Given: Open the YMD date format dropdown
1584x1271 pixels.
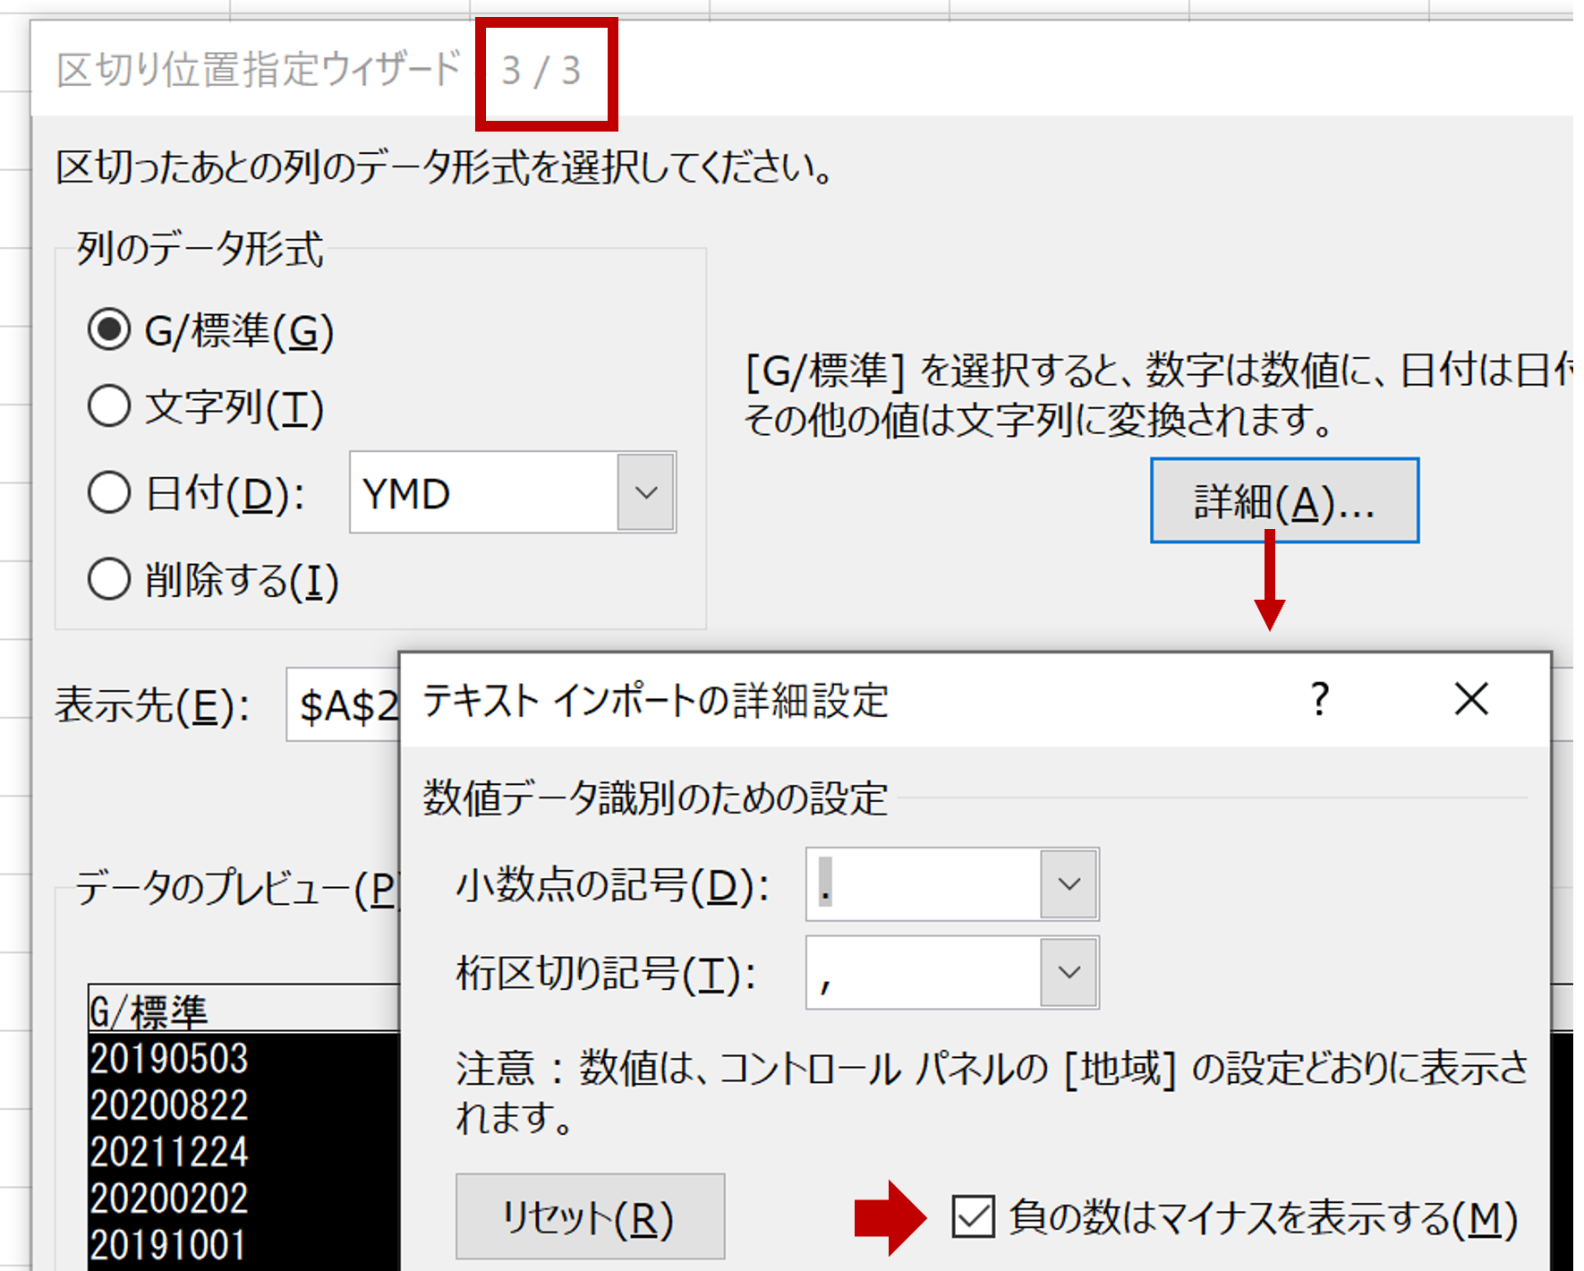Looking at the screenshot, I should coord(645,492).
